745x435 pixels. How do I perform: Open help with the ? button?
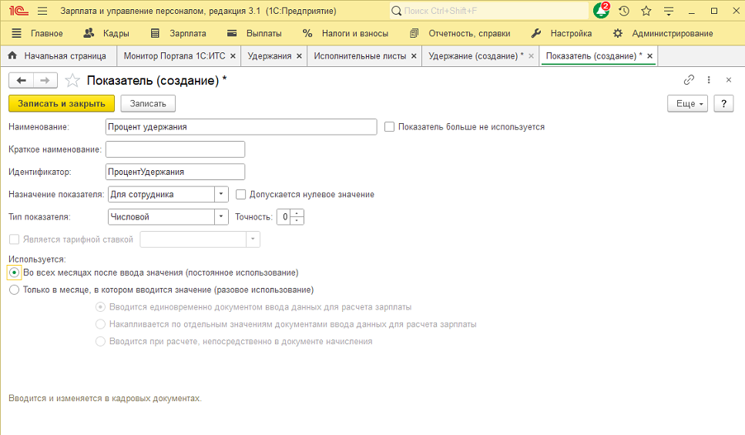click(723, 103)
